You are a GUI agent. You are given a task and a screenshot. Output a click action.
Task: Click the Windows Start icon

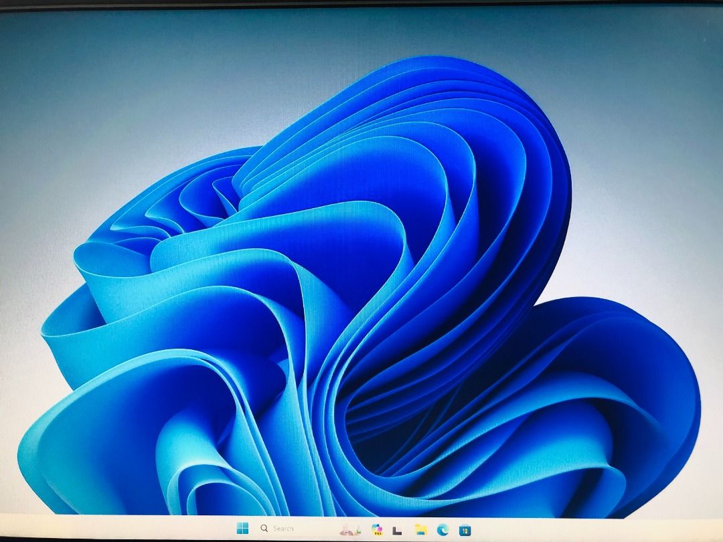coord(243,529)
